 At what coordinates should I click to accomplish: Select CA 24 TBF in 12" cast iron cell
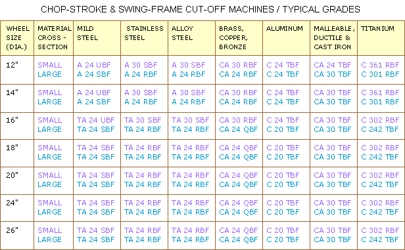(333, 65)
